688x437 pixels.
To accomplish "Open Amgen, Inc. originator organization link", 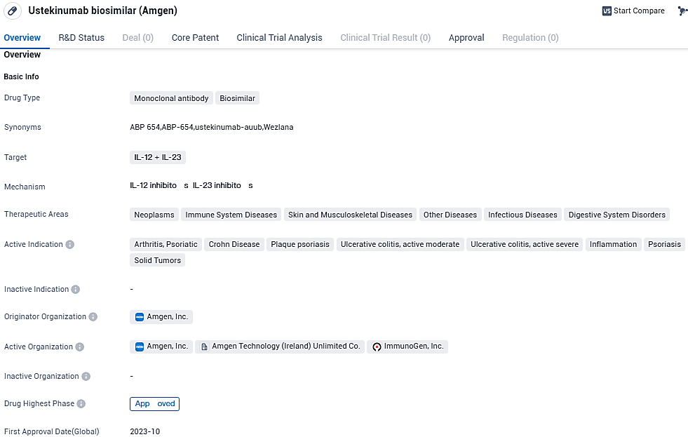I will click(x=167, y=317).
